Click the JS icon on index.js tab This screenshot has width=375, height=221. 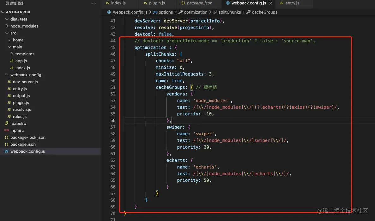(107, 3)
